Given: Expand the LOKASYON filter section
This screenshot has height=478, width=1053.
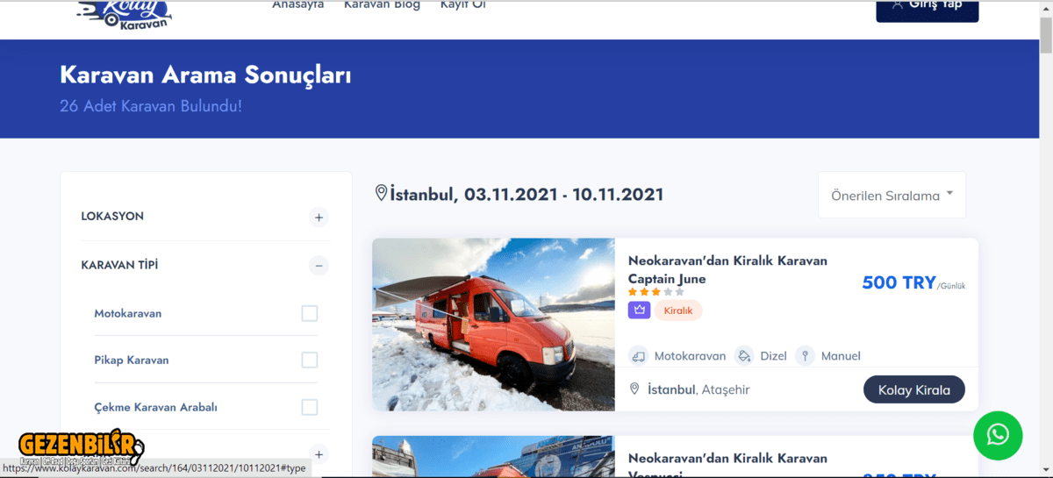Looking at the screenshot, I should pyautogui.click(x=319, y=217).
